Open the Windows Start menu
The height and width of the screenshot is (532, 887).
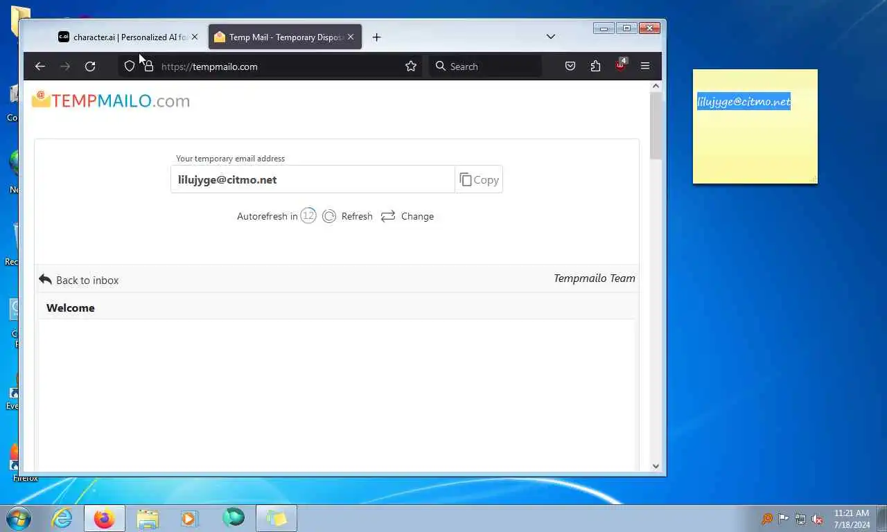[18, 518]
